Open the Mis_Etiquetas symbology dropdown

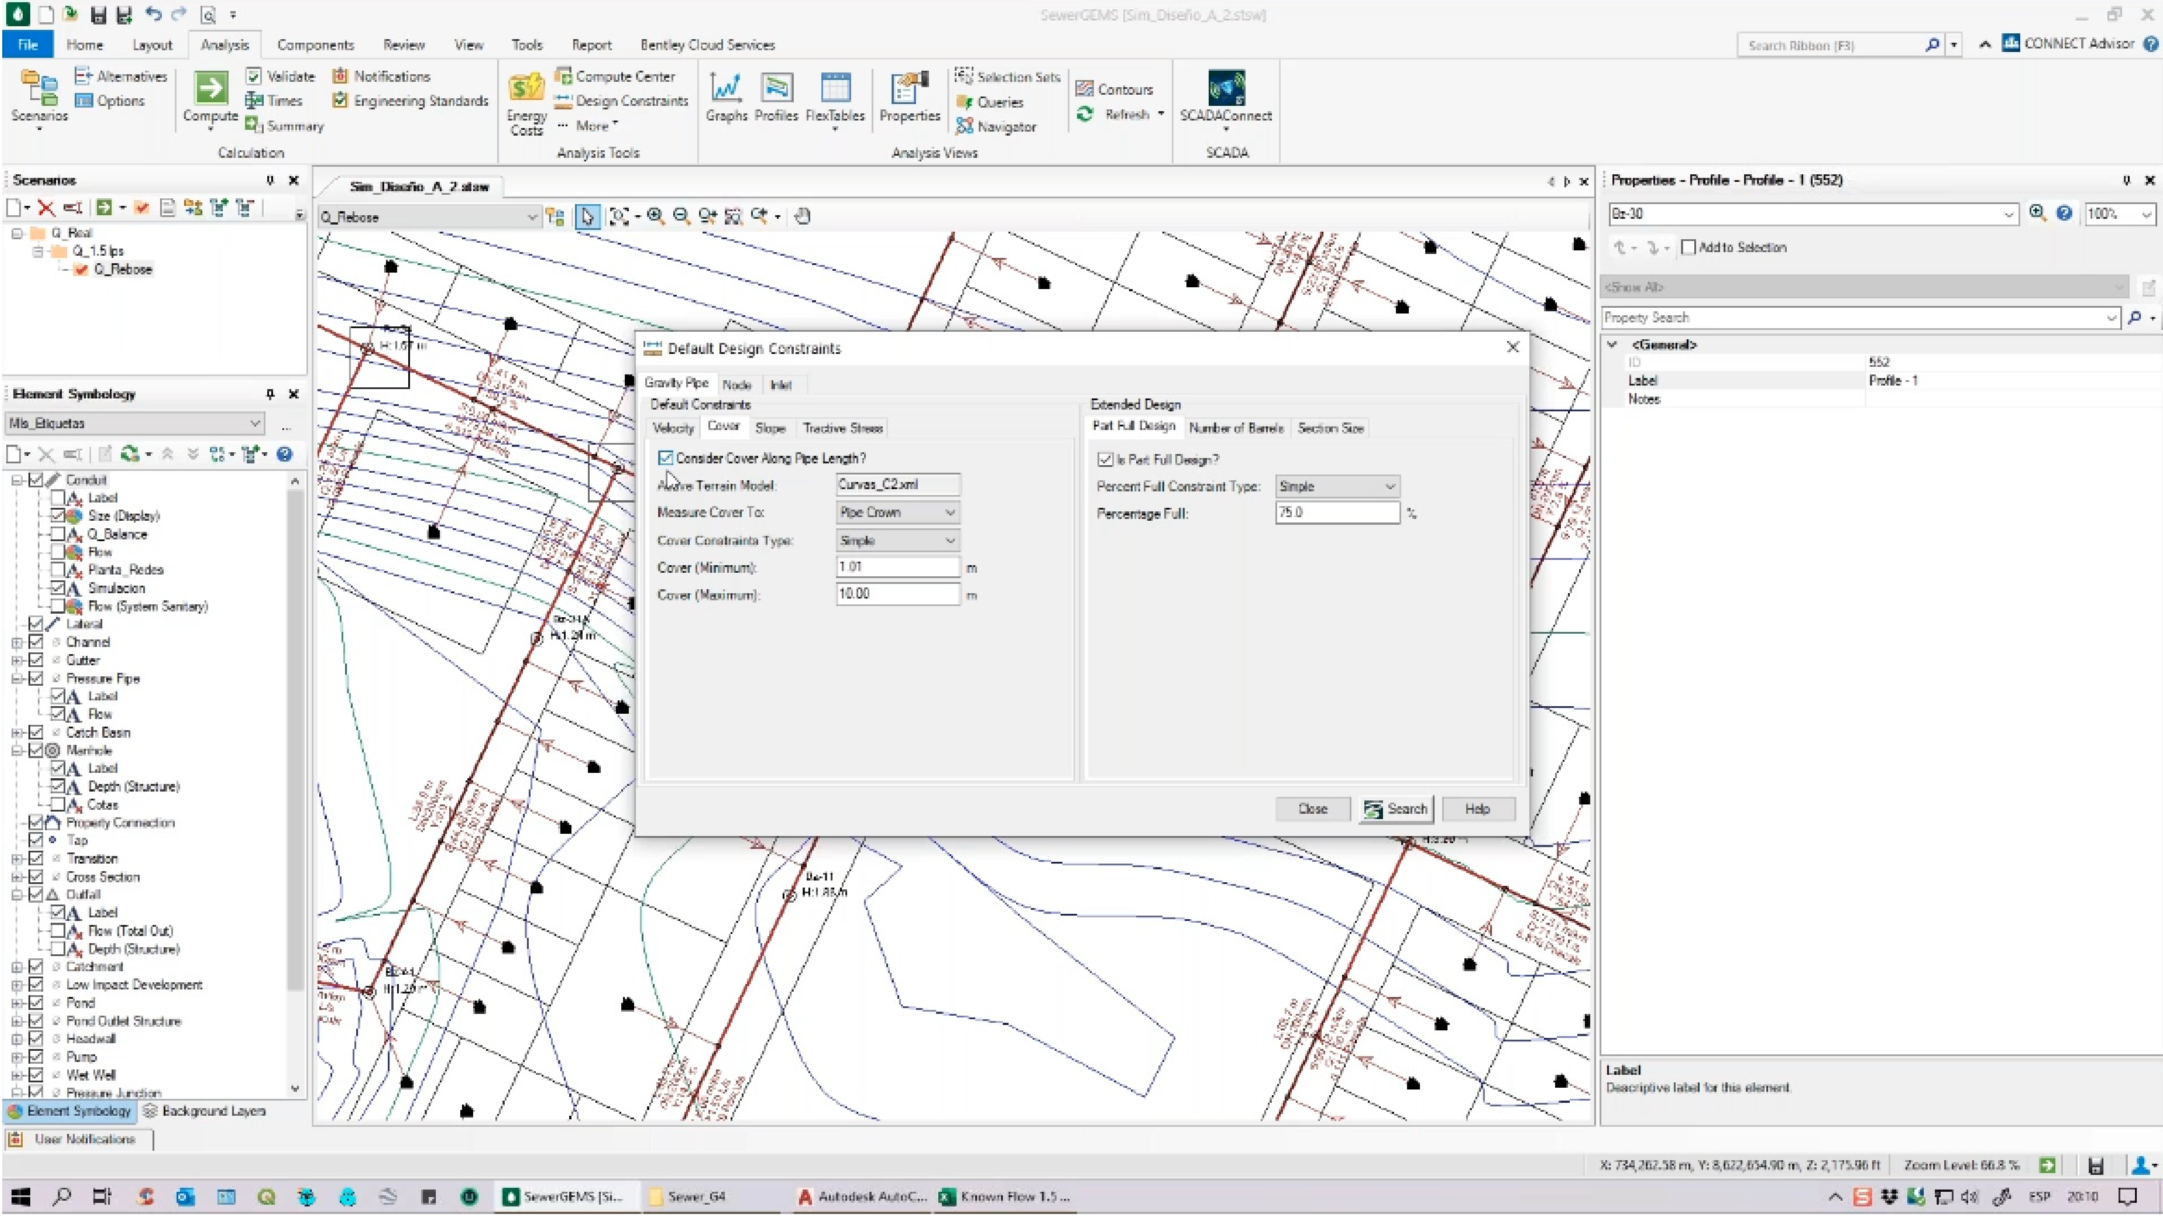pyautogui.click(x=134, y=424)
